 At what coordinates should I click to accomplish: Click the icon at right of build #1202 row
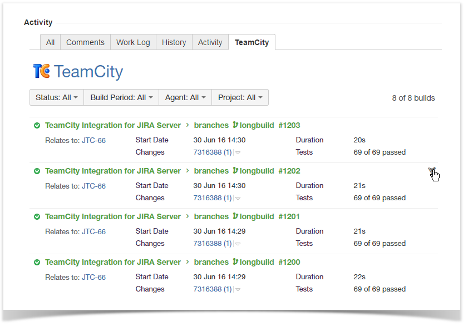coord(431,171)
